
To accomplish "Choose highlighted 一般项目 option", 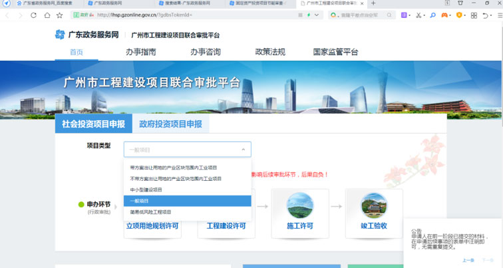I will click(x=188, y=201).
